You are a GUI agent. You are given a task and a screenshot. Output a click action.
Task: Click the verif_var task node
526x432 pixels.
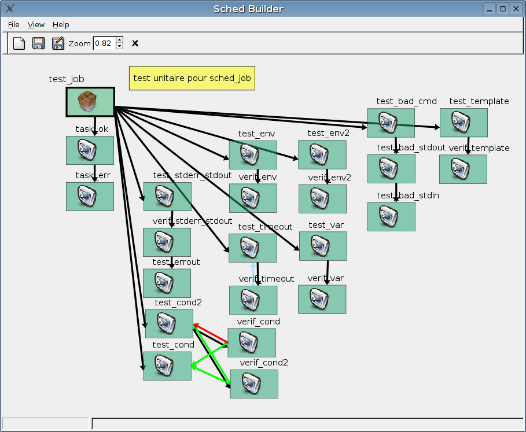[322, 299]
